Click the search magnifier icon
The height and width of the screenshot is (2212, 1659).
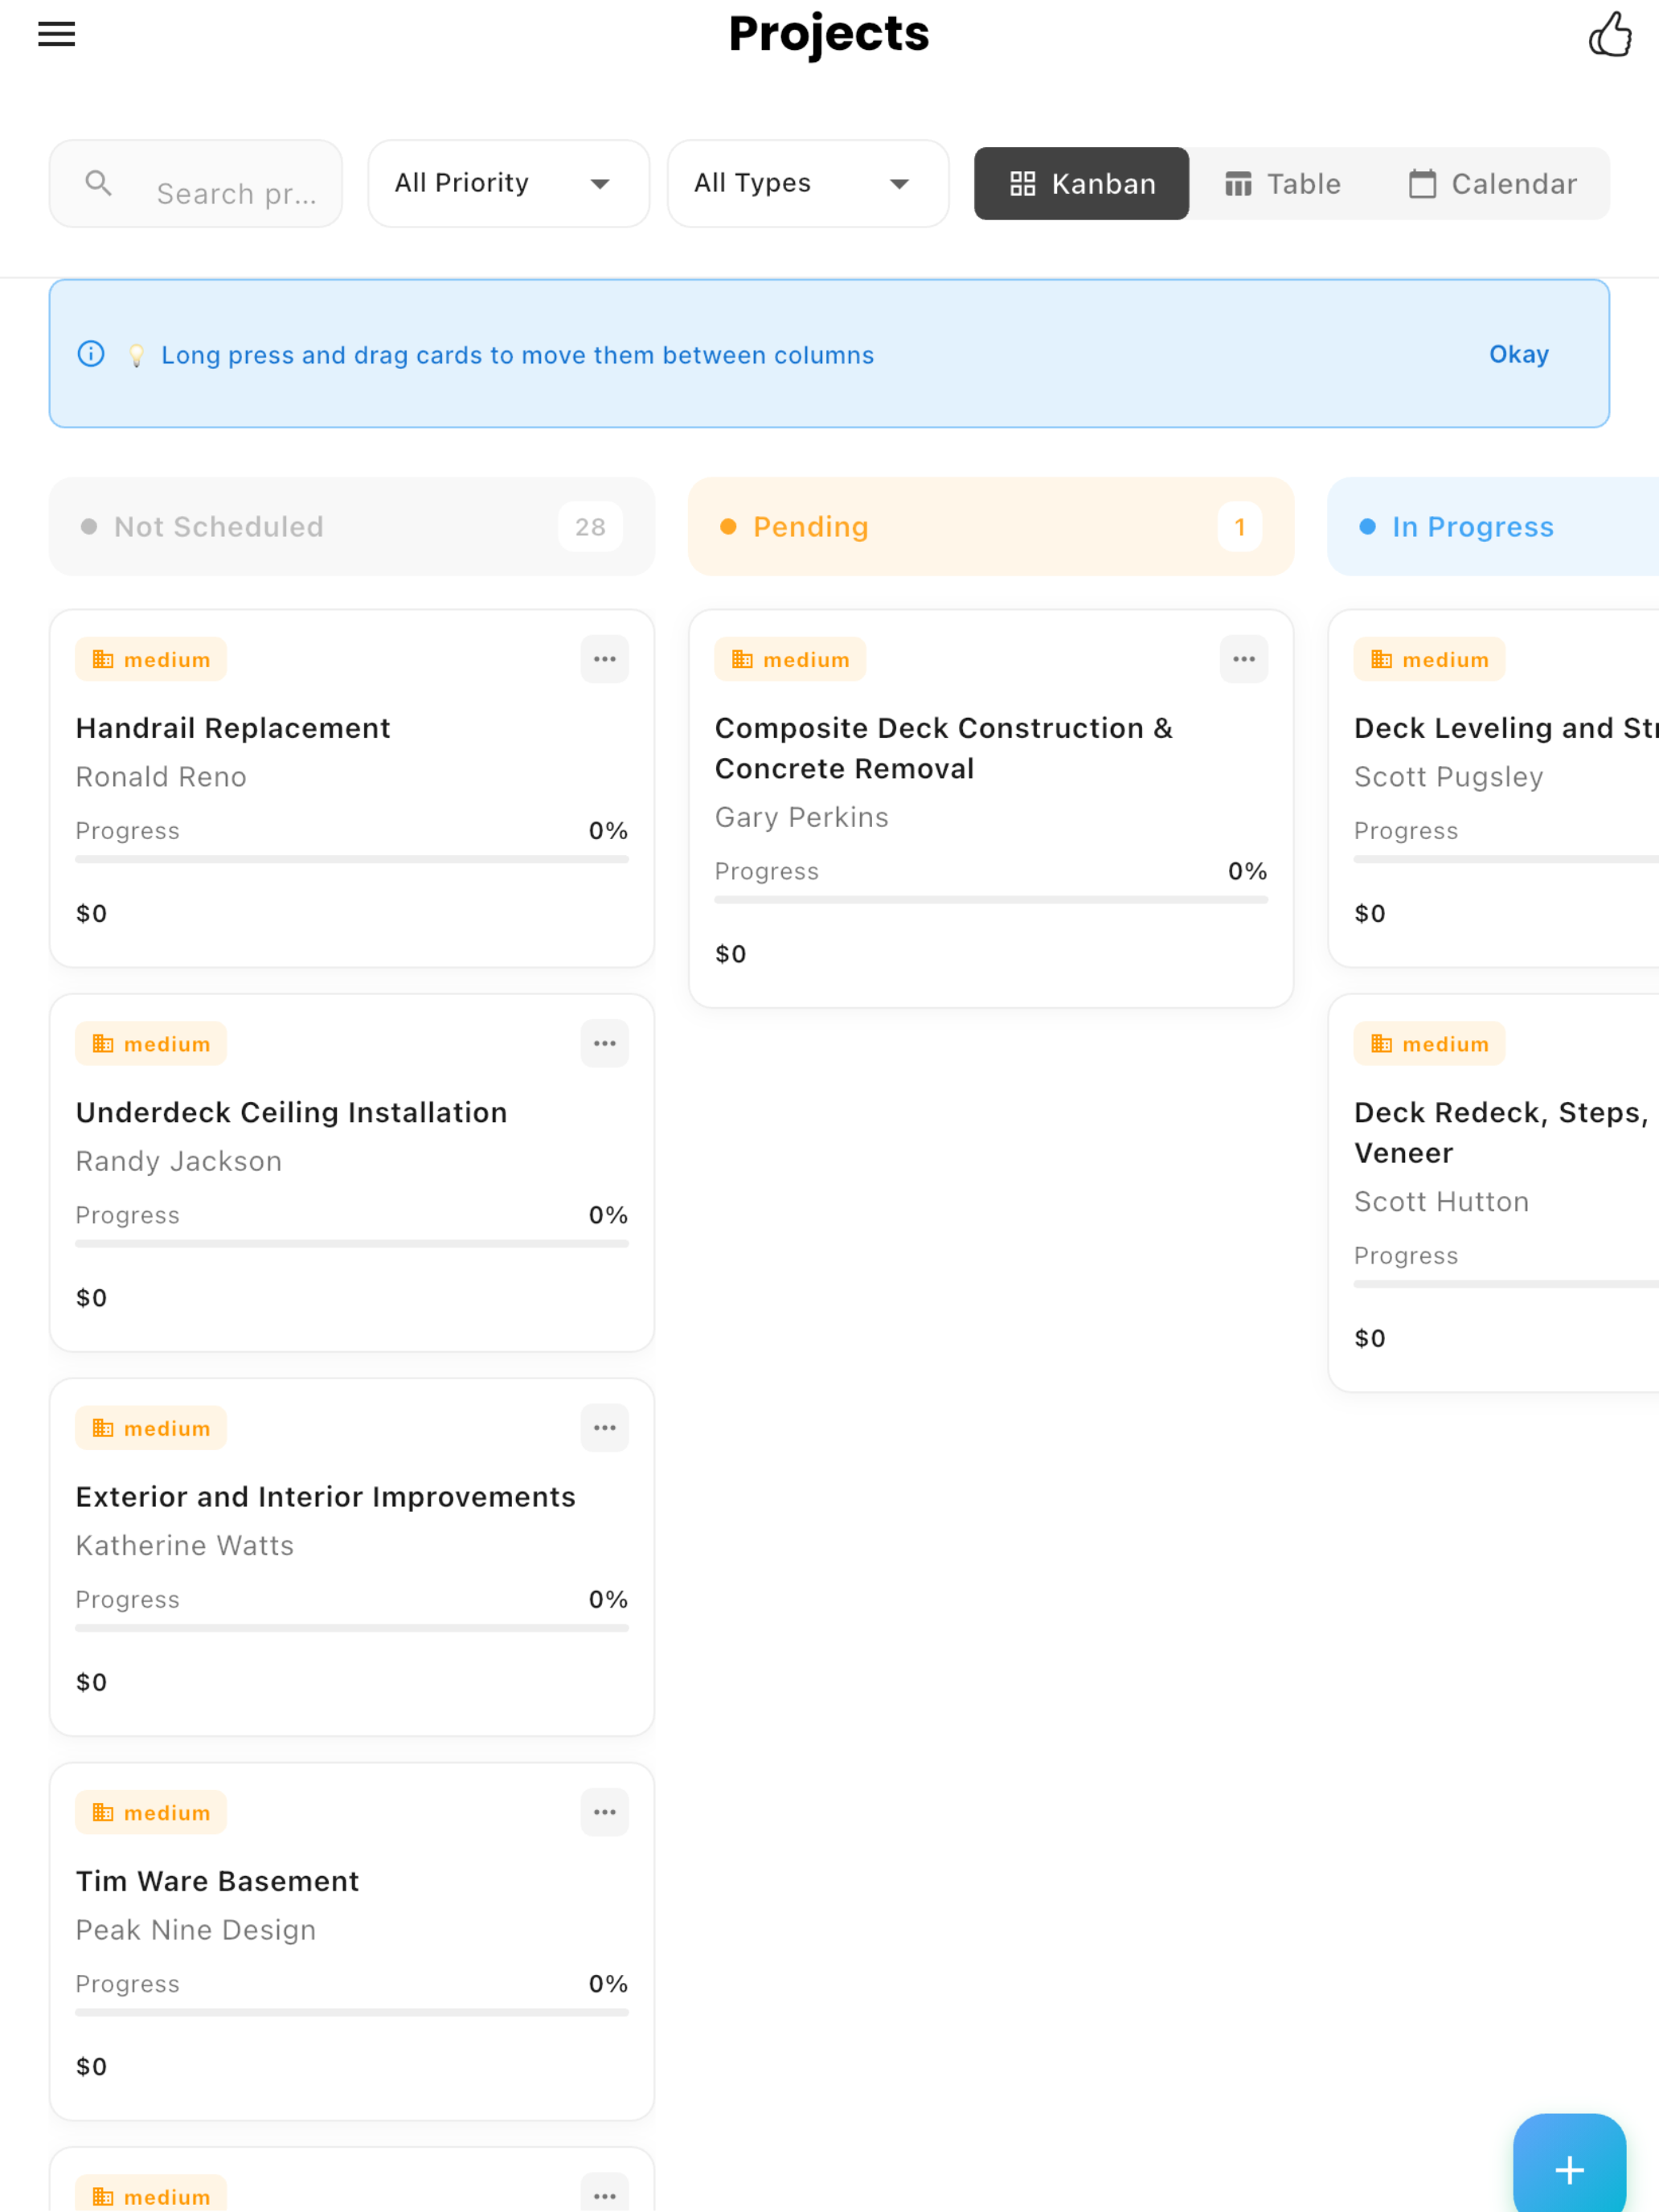coord(98,183)
